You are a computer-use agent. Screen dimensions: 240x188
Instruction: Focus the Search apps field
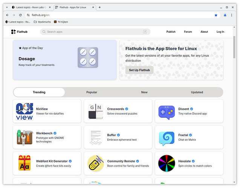95,32
